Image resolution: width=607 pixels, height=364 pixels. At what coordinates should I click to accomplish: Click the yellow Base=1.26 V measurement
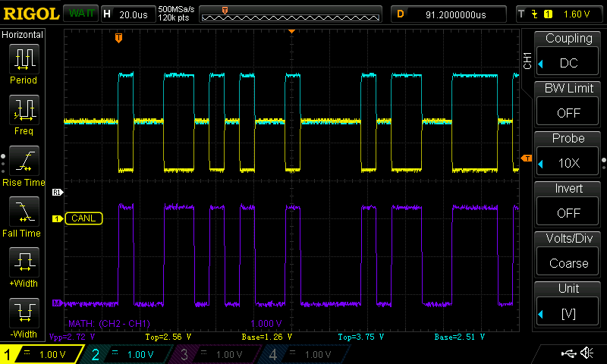267,337
